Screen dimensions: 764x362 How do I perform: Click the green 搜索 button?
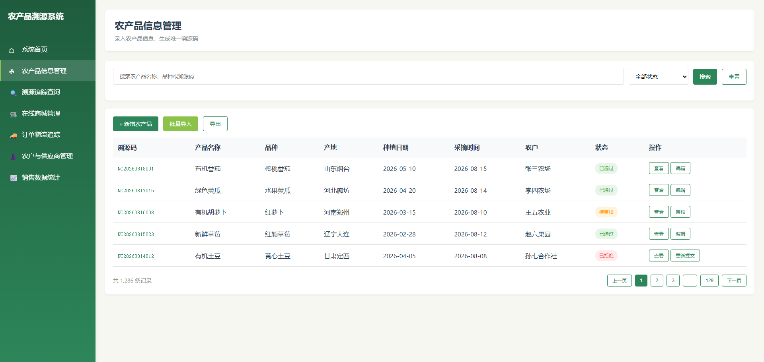point(705,77)
